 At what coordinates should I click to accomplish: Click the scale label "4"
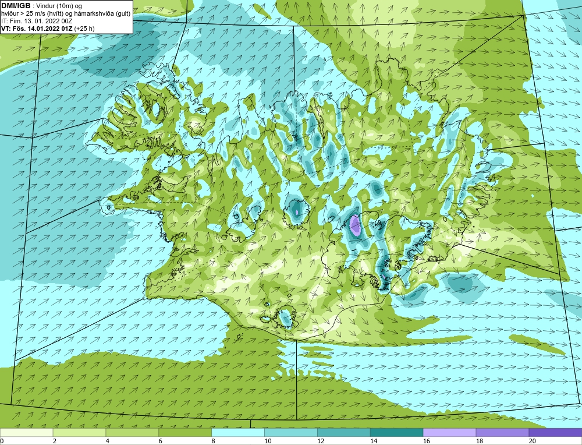tap(108, 441)
